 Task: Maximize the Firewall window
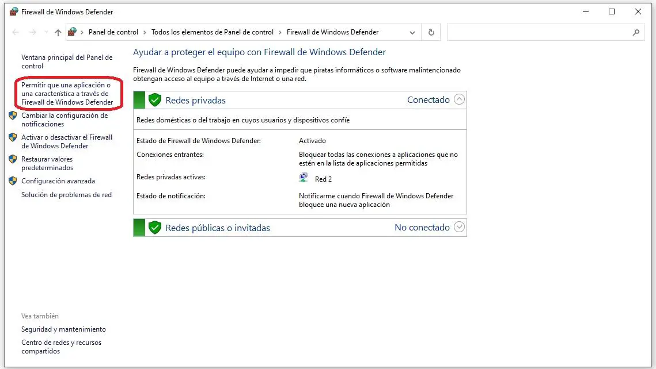(612, 11)
